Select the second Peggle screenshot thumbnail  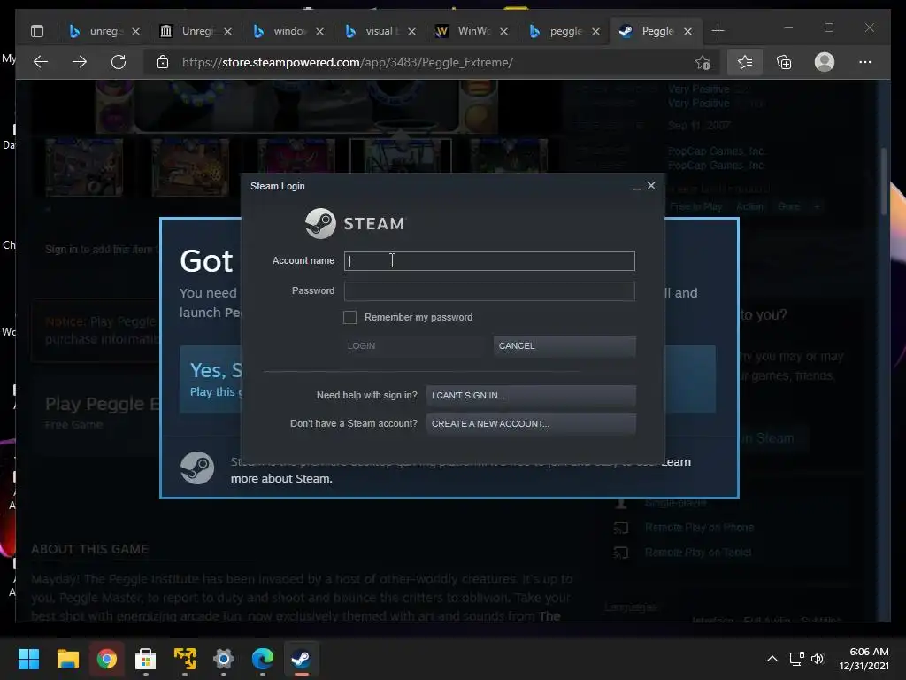tap(190, 167)
